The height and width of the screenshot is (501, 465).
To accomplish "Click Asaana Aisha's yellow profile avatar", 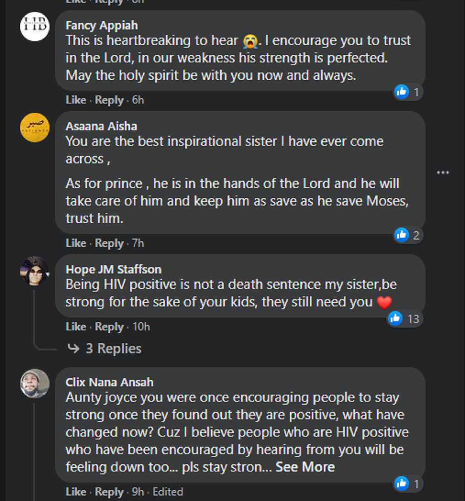I will coord(35,128).
